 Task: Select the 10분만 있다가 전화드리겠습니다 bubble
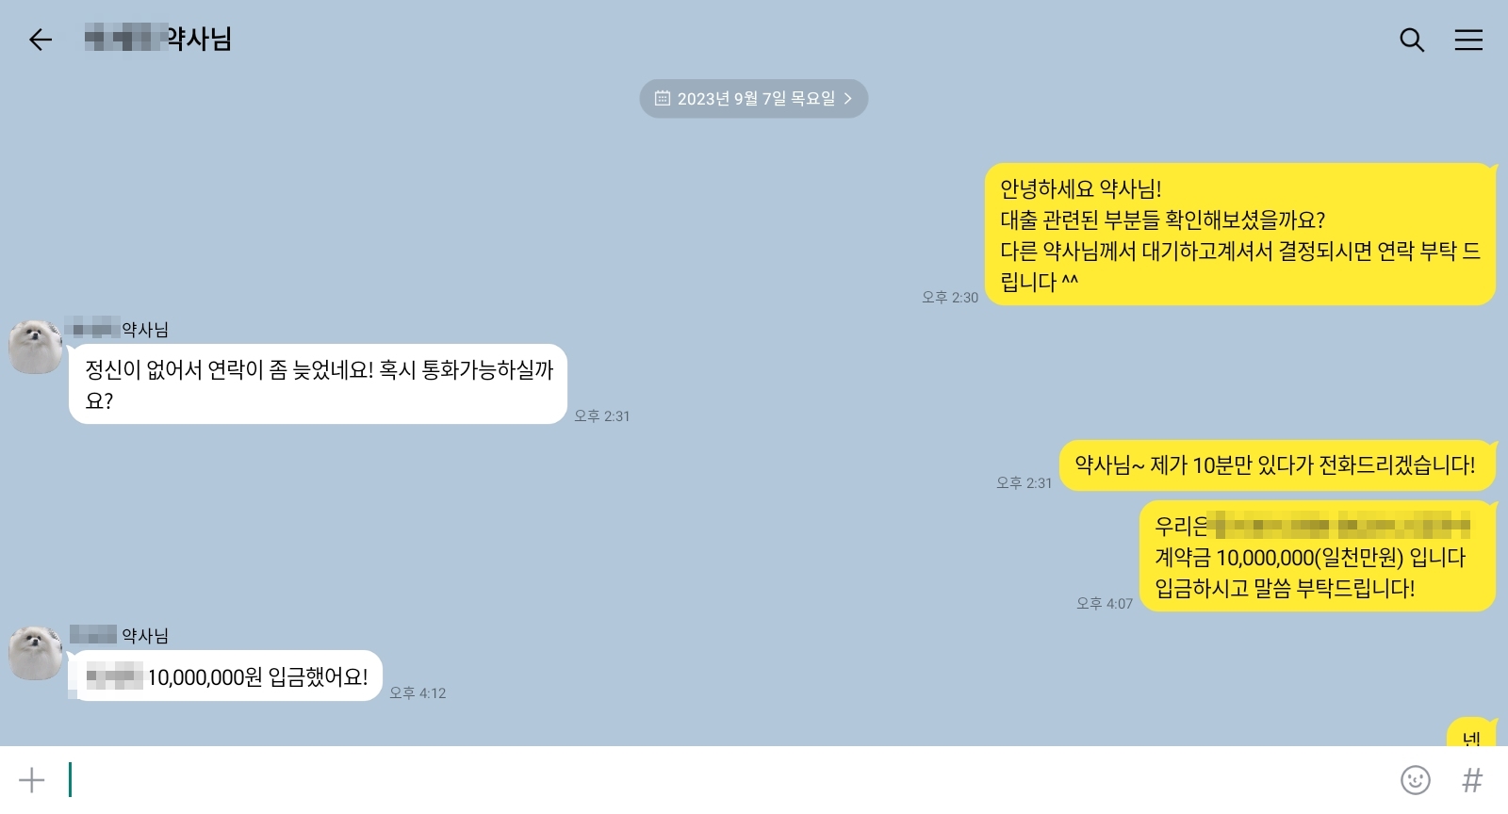1277,465
